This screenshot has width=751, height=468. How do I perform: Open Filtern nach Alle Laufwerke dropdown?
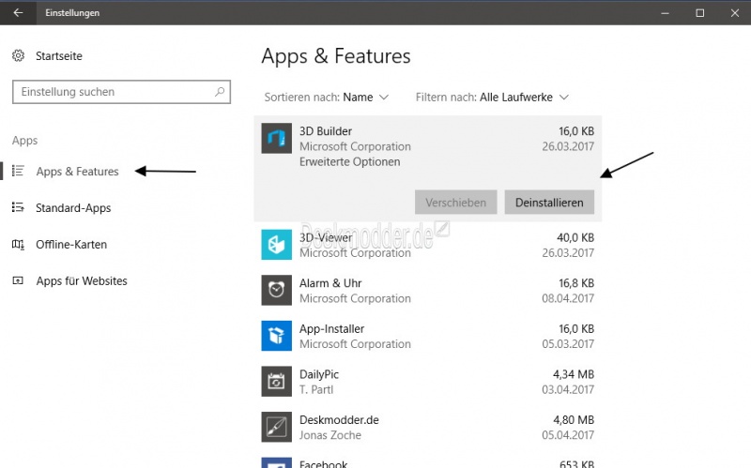coord(492,98)
